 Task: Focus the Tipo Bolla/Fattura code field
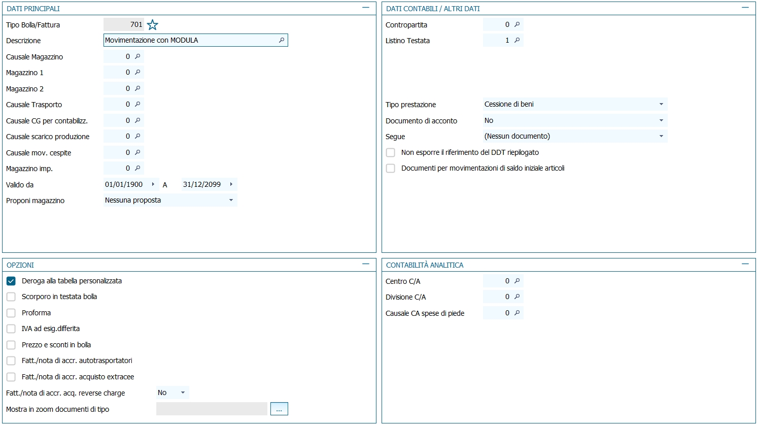(x=124, y=24)
